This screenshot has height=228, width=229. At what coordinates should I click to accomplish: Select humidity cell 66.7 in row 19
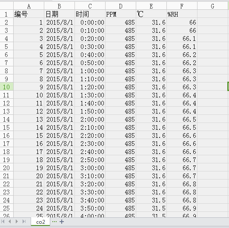[182, 160]
